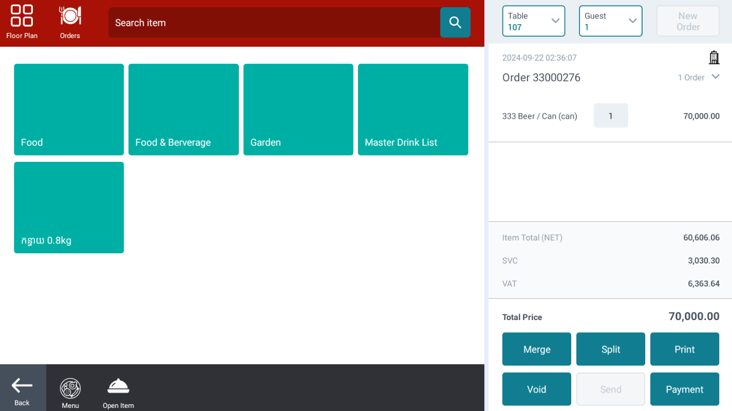Click the Void button
Viewport: 732px width, 411px height.
click(536, 389)
